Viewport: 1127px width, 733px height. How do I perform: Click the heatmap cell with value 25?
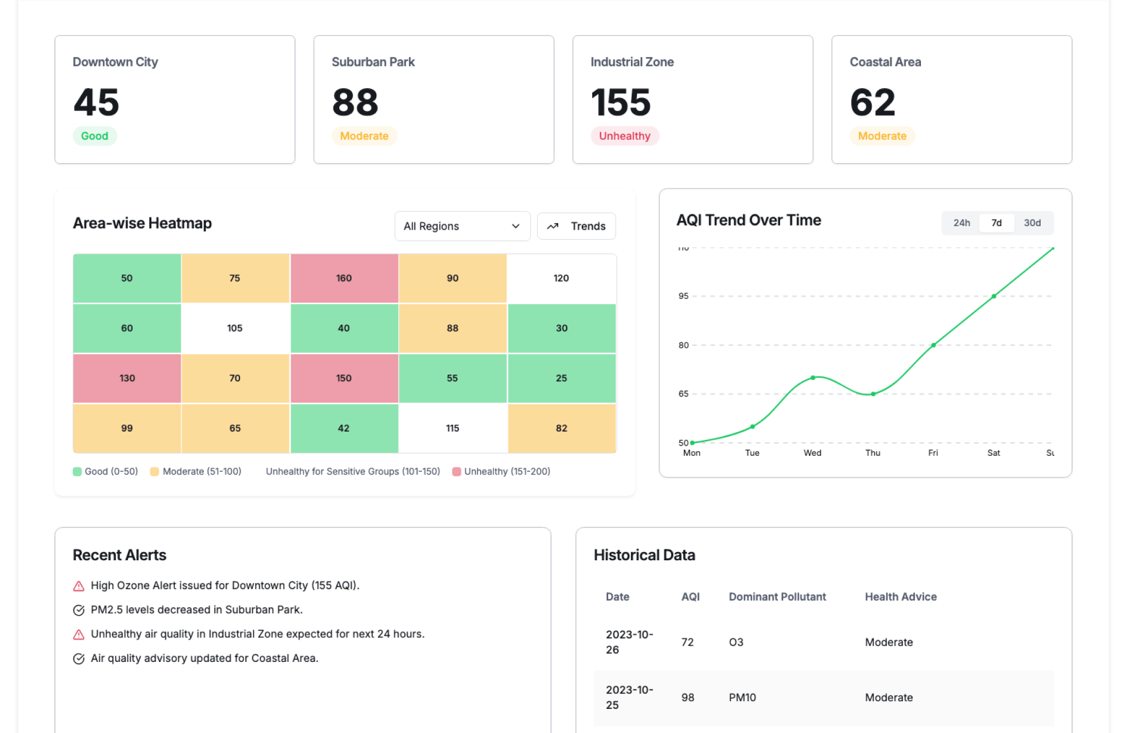561,378
